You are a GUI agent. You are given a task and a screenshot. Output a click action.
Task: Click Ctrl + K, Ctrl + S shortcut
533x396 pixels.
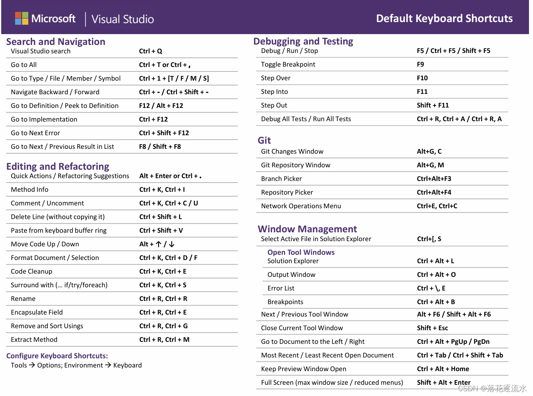tap(163, 285)
